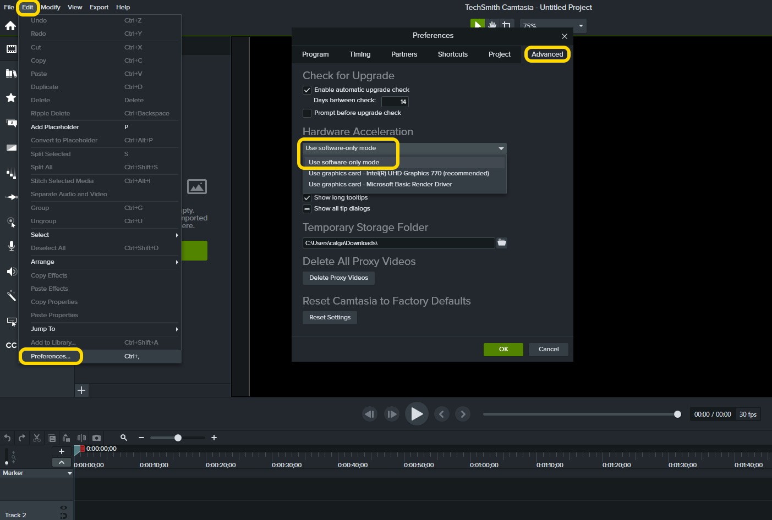Click the Home icon in sidebar

pyautogui.click(x=10, y=26)
